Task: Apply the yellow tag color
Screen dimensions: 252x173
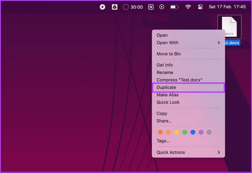Action: [x=177, y=132]
